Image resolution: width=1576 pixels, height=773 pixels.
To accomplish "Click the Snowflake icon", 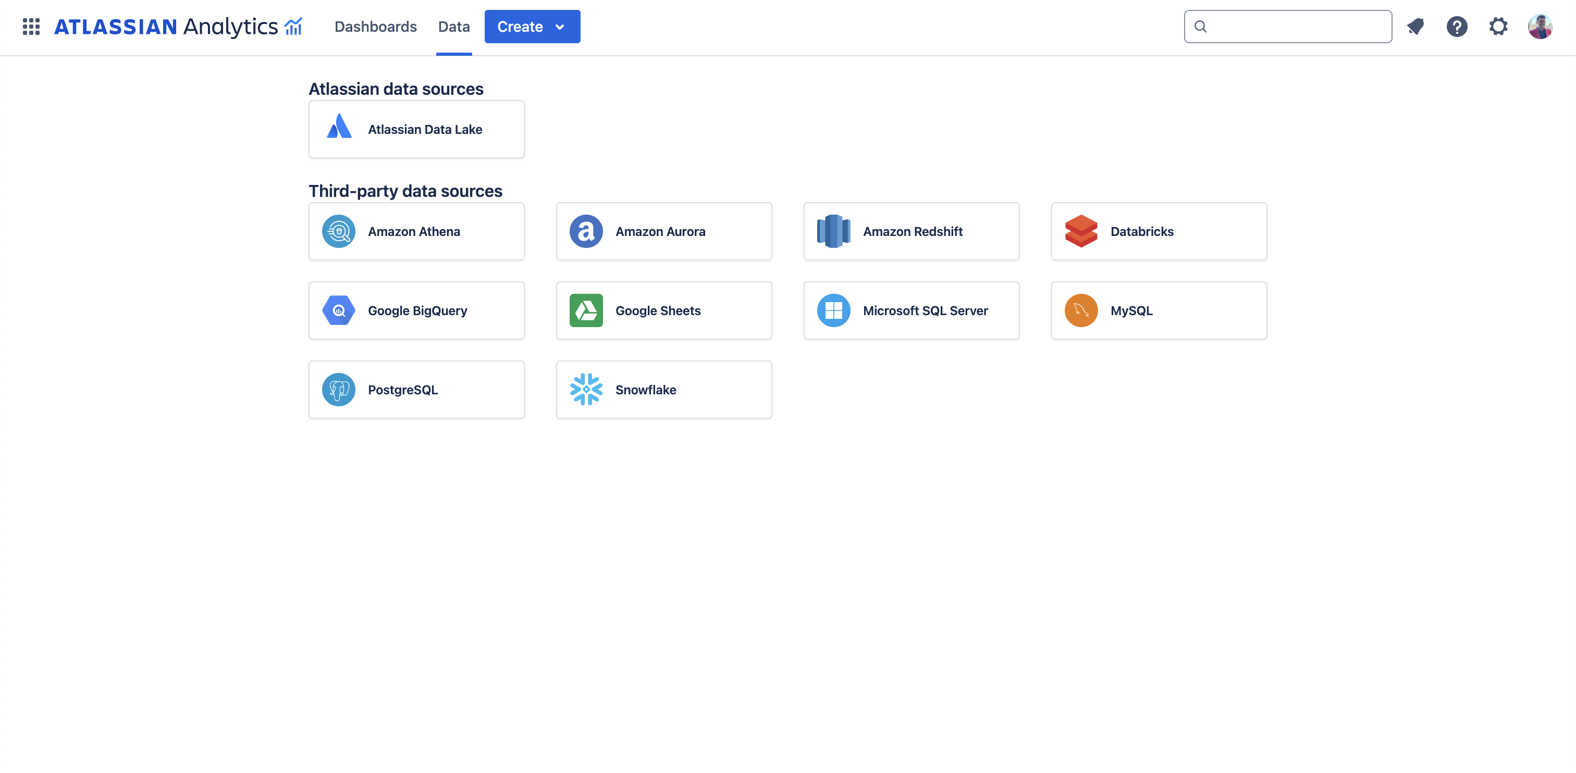I will [x=586, y=390].
